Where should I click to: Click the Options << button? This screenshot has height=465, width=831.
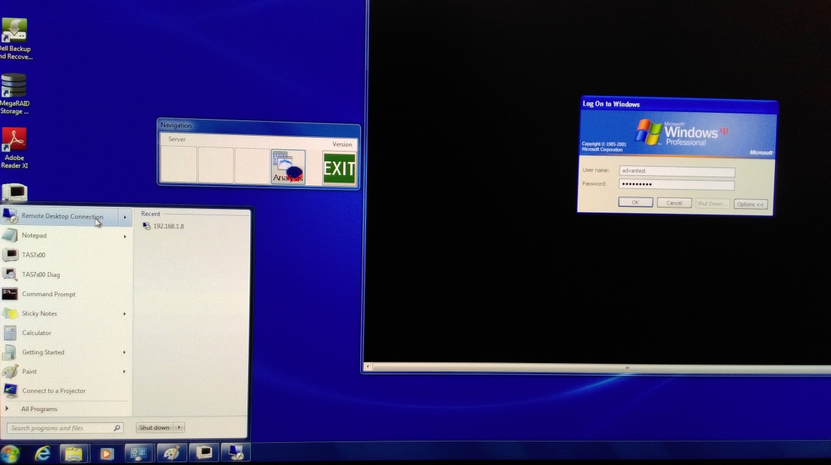[751, 204]
